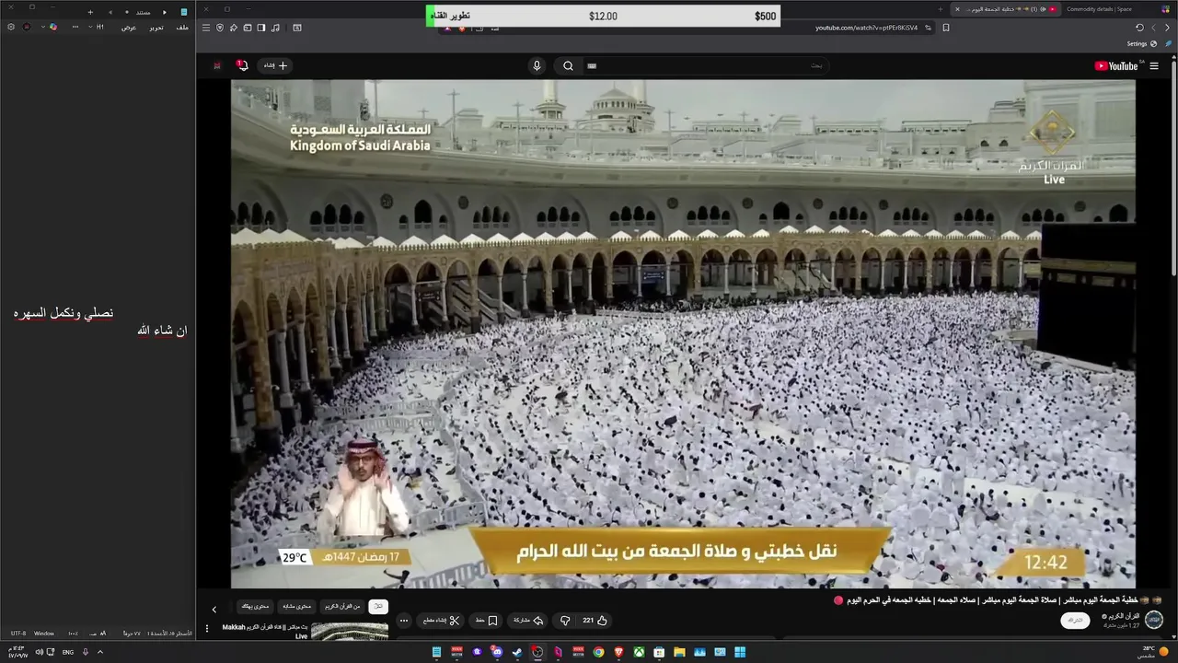Open the volume speaker icon in tray
Image resolution: width=1178 pixels, height=663 pixels.
tap(39, 652)
